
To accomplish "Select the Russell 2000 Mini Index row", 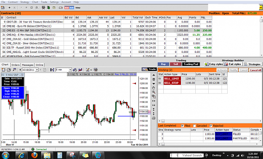I will (106, 48).
